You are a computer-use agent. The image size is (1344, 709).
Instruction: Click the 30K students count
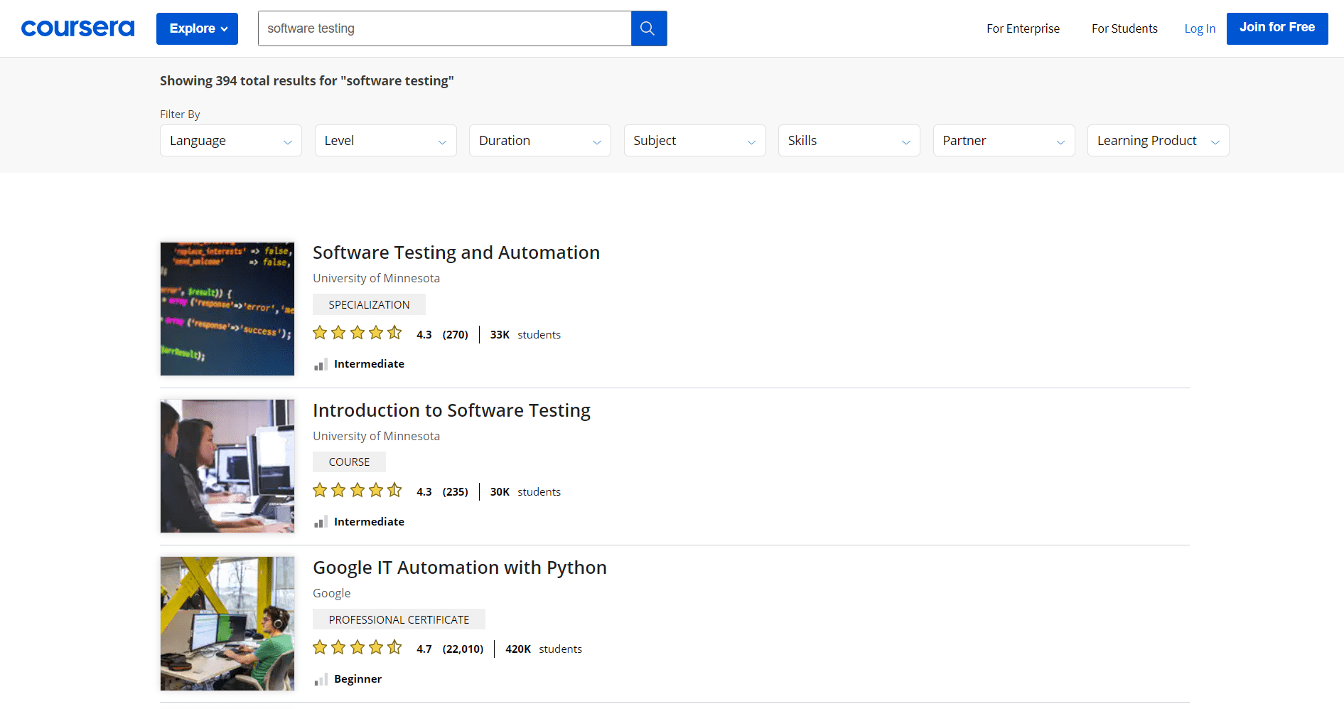pyautogui.click(x=525, y=492)
